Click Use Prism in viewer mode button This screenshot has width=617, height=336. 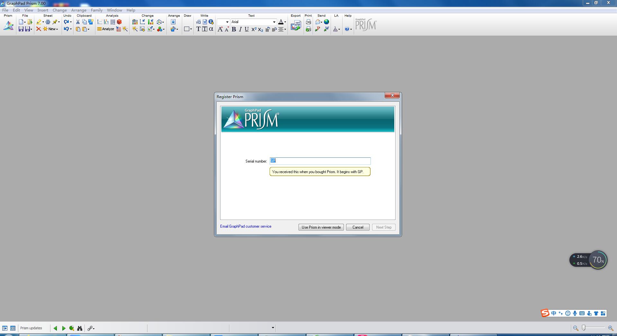coord(321,227)
